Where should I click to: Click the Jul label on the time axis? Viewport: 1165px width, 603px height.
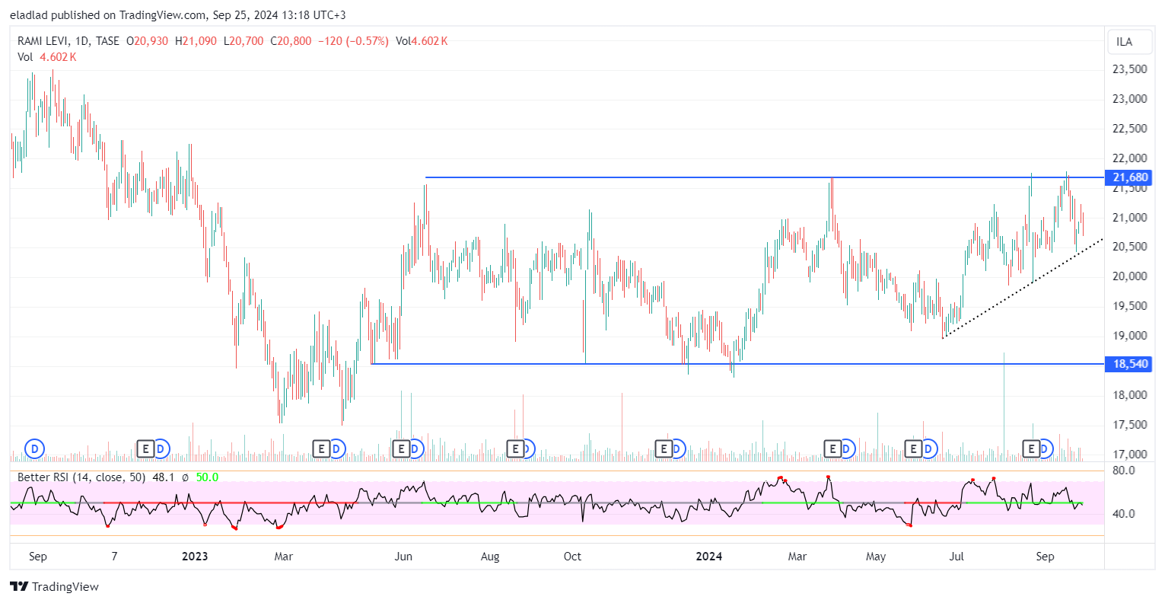point(957,557)
